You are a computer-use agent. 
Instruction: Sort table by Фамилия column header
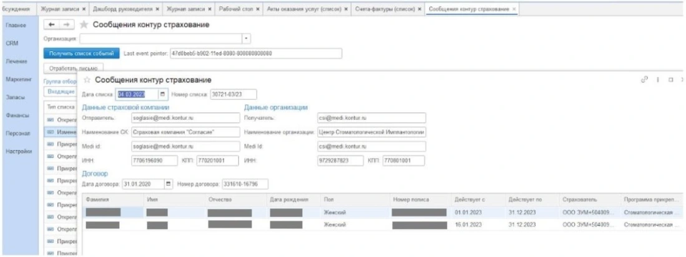[113, 200]
